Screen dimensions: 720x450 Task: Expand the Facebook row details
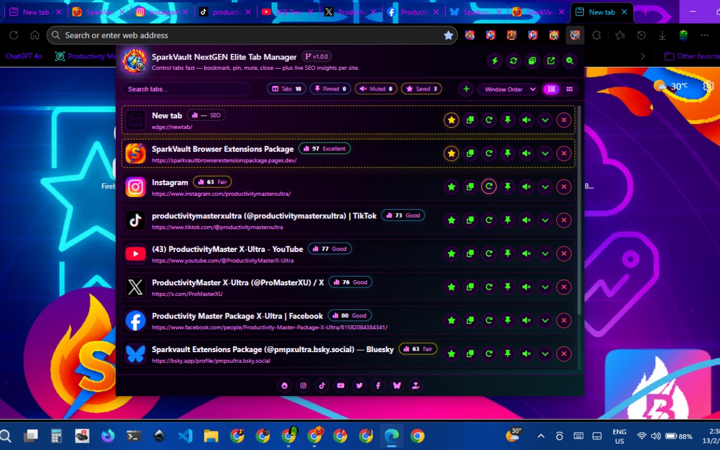coord(545,321)
